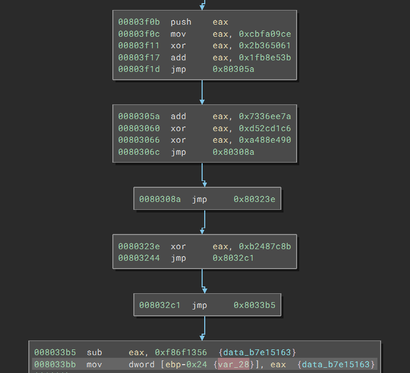Select constant 0xf86f1356 in sub instruction
The height and width of the screenshot is (373, 410).
(x=181, y=353)
